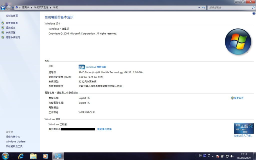
Task: Open the Windows 體驗指數 link
Action: pos(96,67)
